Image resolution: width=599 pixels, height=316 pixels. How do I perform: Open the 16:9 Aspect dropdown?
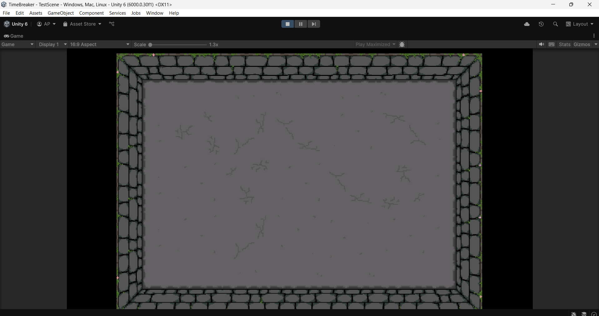(x=100, y=44)
